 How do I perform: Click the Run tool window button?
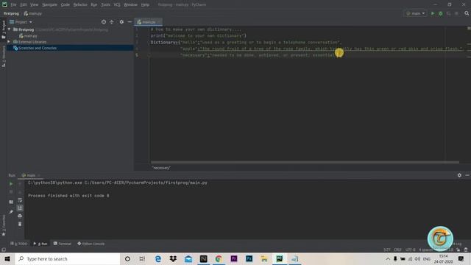40,244
